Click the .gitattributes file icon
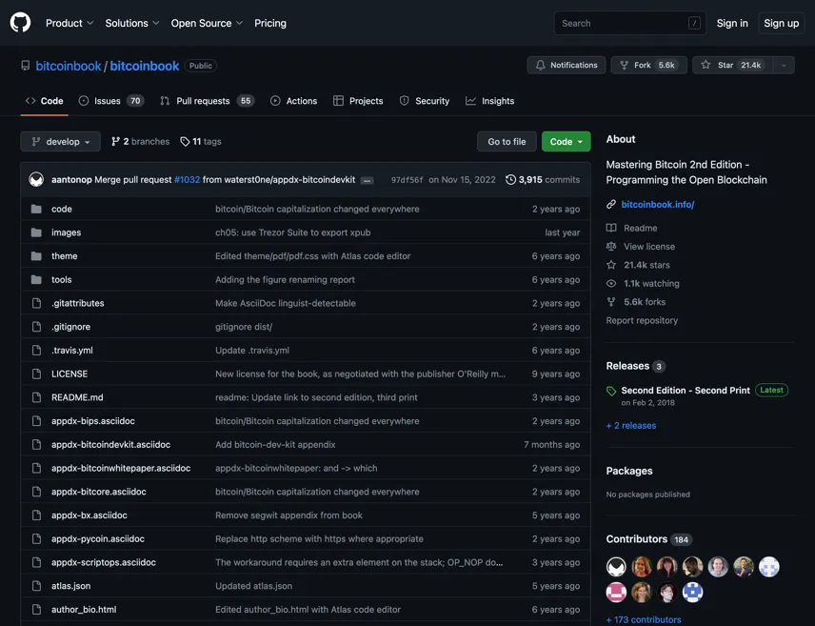815x626 pixels. tap(36, 303)
